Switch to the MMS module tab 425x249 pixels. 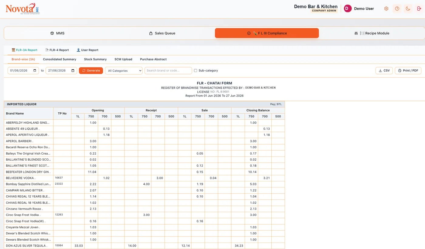pyautogui.click(x=57, y=33)
